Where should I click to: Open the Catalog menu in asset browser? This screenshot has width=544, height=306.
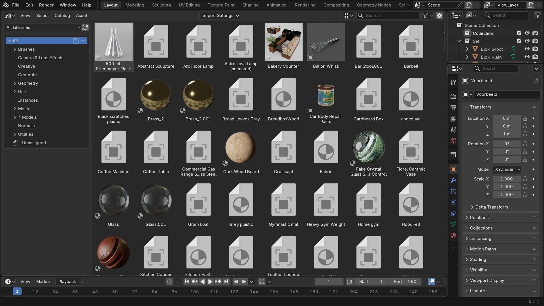tap(62, 16)
